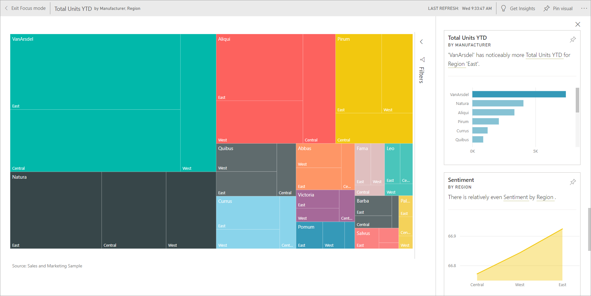Select the VanArsdel bar in the bar chart

pyautogui.click(x=518, y=94)
